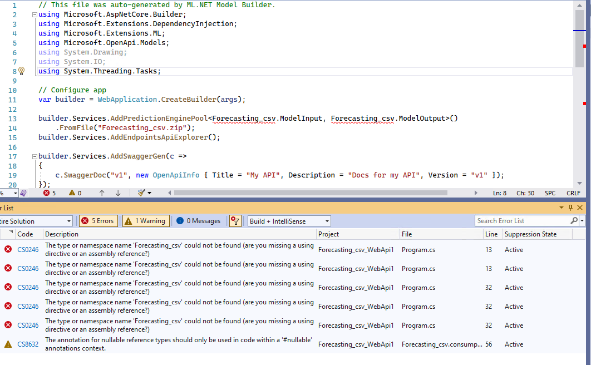The height and width of the screenshot is (365, 591).
Task: Click the CRLF line ending indicator
Action: point(573,193)
